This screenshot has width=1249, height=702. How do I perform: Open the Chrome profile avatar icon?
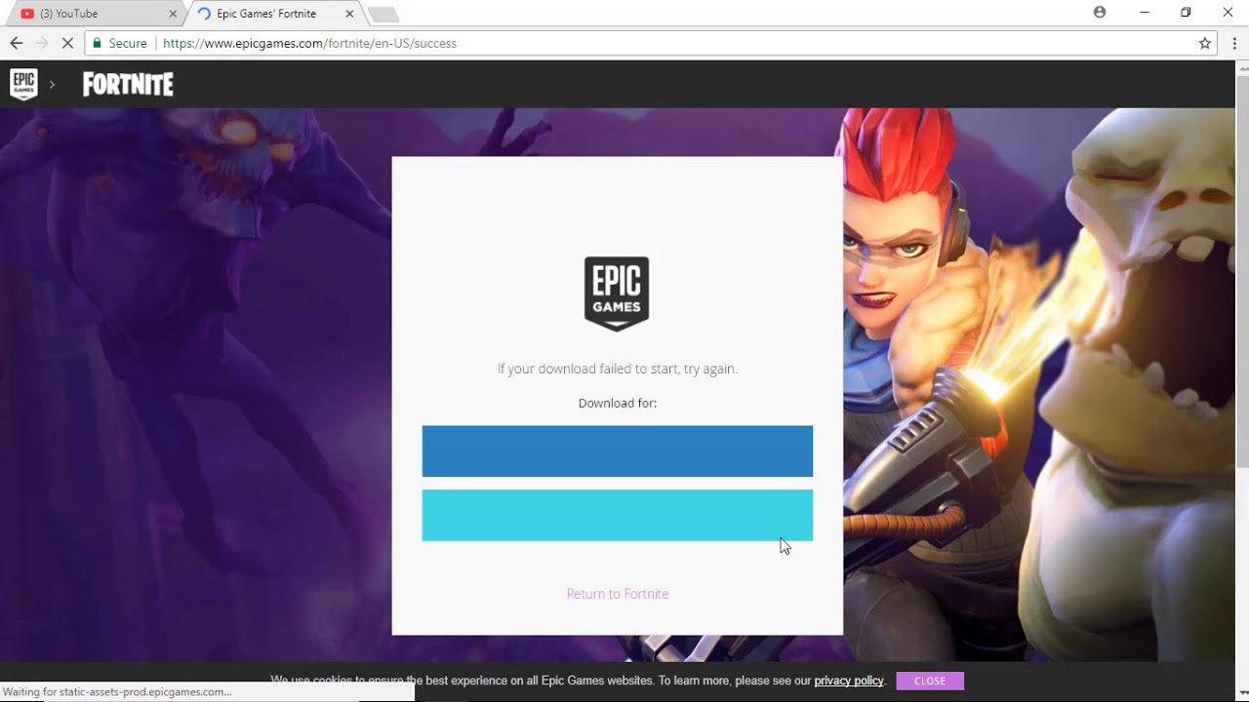(1100, 13)
